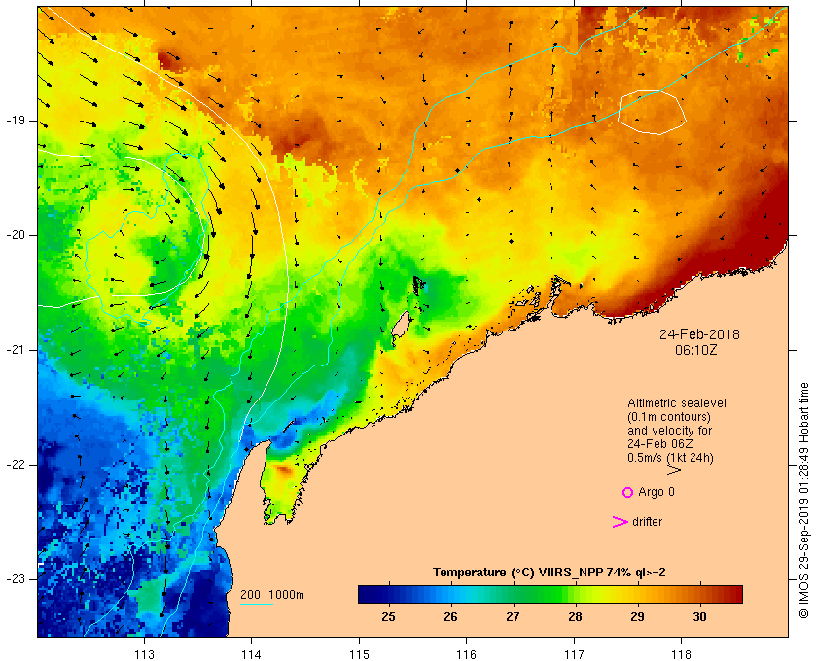Click the longitude axis label 114
The height and width of the screenshot is (661, 817).
(x=252, y=654)
